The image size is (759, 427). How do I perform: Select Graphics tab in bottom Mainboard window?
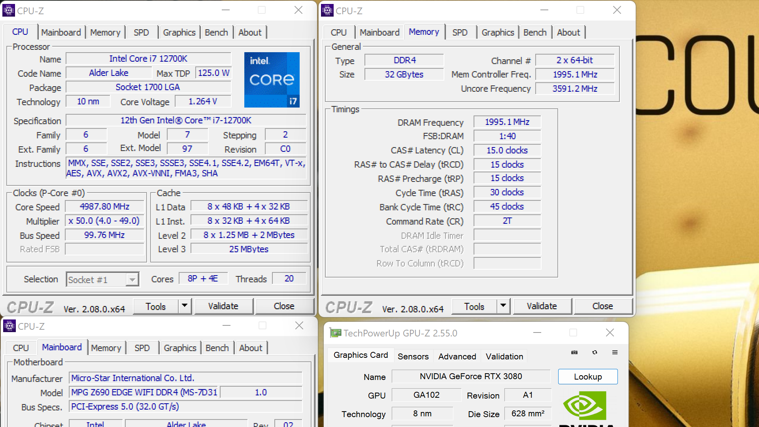[x=180, y=348]
